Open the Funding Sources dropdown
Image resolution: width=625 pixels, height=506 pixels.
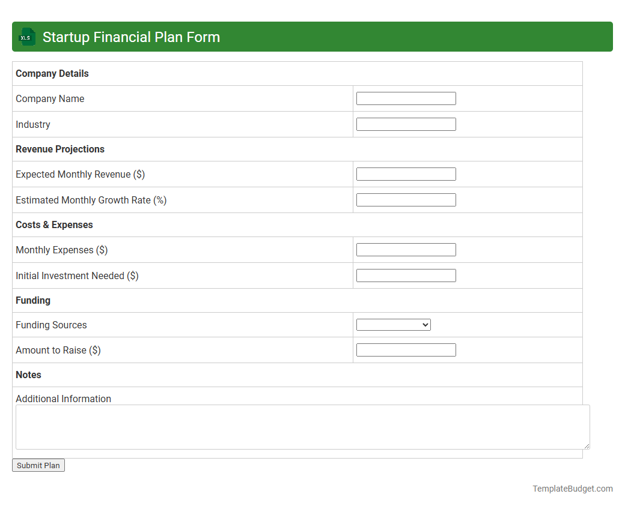(x=393, y=324)
